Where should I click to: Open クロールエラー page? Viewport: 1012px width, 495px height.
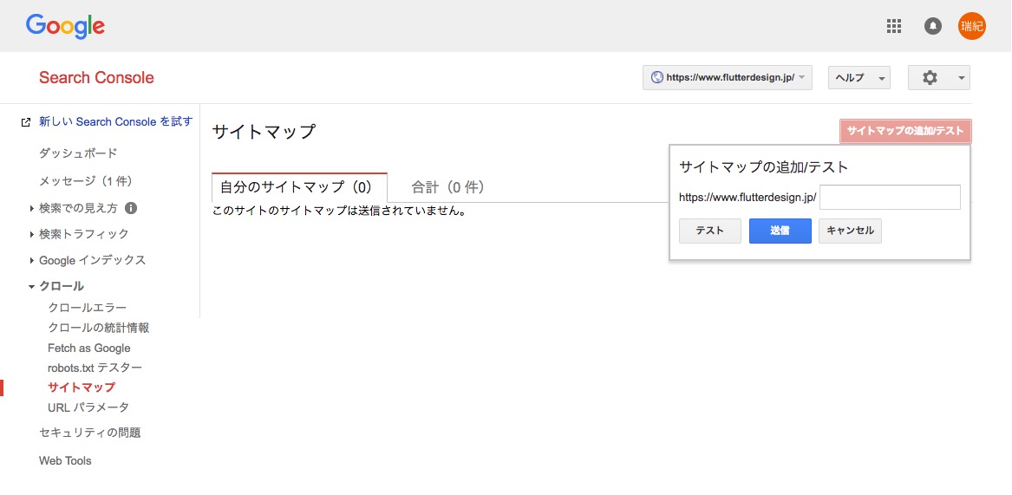click(x=87, y=308)
